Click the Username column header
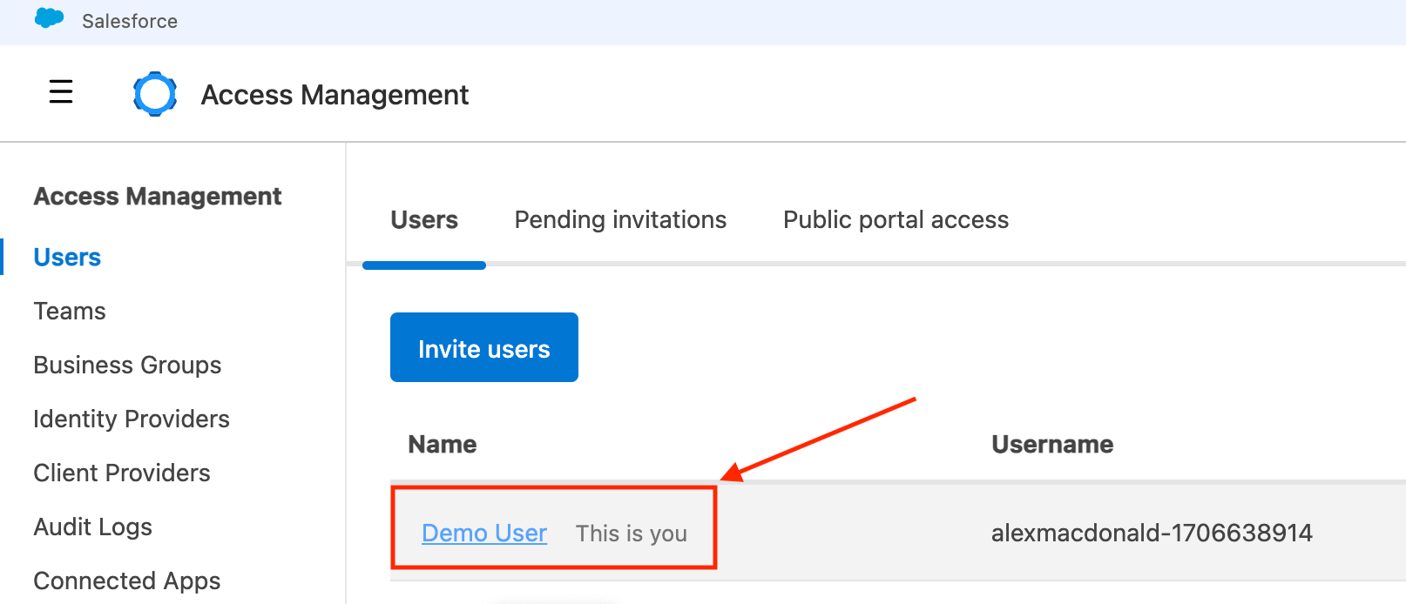 pos(1052,445)
